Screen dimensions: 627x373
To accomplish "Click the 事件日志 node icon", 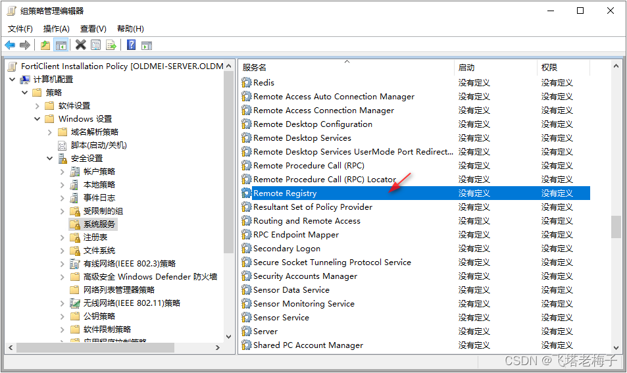I will [x=74, y=198].
